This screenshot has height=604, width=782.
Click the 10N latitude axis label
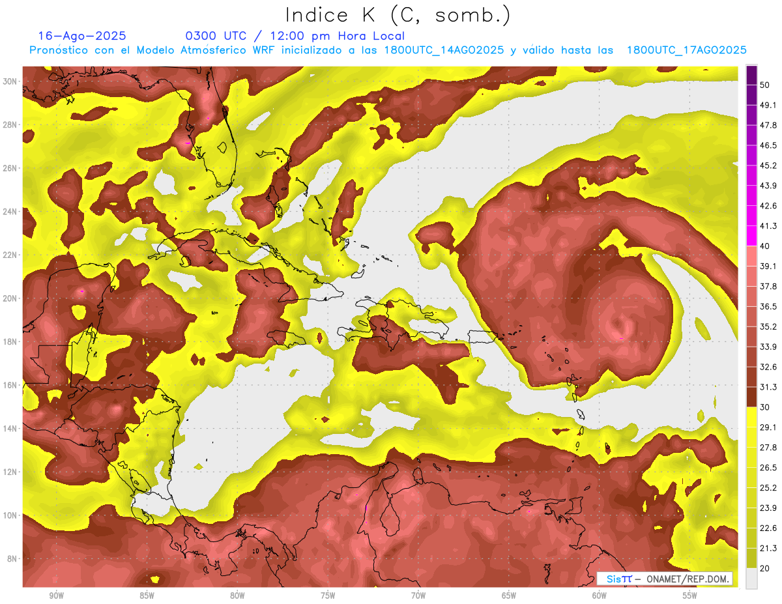tap(10, 515)
